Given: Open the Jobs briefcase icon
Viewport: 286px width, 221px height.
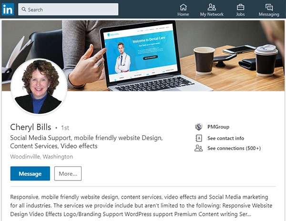Looking at the screenshot, I should coord(240,8).
